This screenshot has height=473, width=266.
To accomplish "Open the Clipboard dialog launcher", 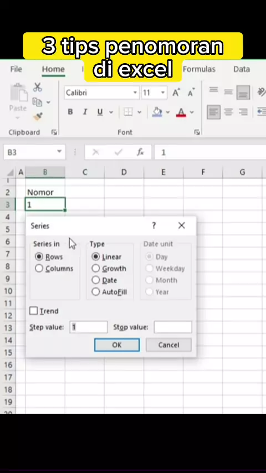I will pos(54,132).
